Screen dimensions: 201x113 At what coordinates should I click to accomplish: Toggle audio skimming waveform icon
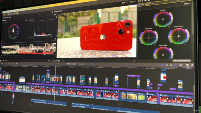click(167, 65)
